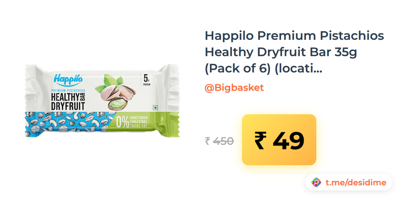Click the yellow ₹ 49 price badge
409x204 pixels.
tap(279, 140)
